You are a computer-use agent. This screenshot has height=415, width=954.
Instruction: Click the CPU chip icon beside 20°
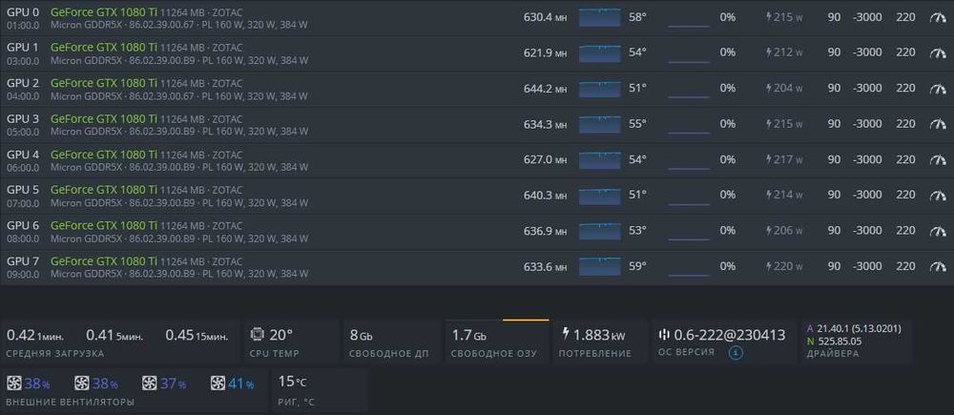tap(257, 334)
